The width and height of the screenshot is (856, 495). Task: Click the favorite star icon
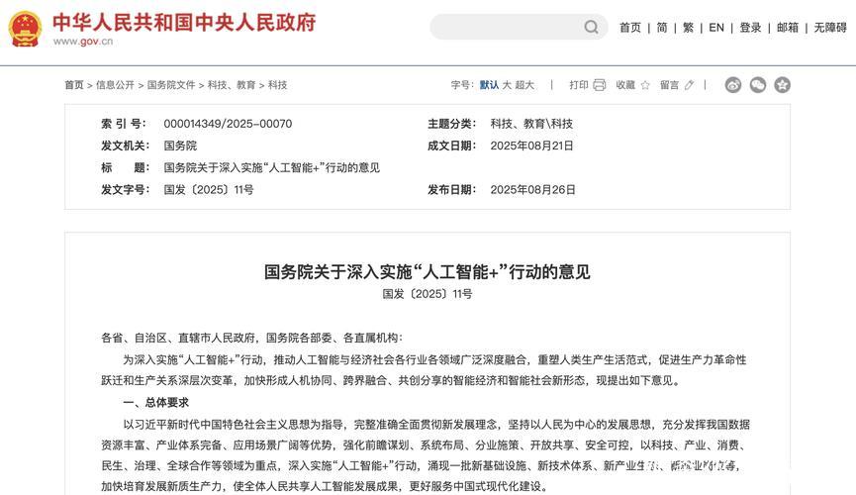pyautogui.click(x=645, y=85)
